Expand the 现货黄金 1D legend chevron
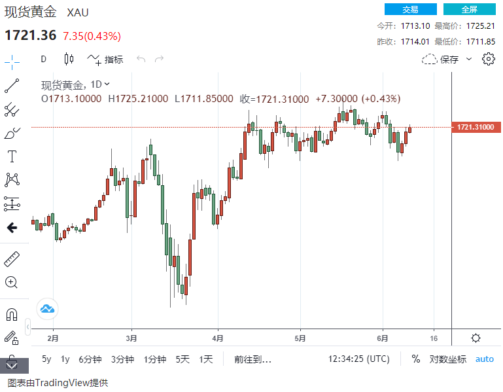 point(107,84)
